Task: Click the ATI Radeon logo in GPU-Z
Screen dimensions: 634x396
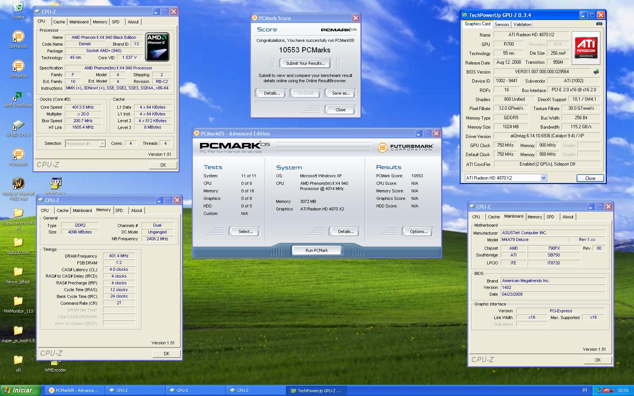Action: 586,48
